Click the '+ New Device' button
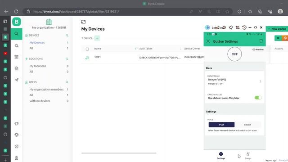The width and height of the screenshot is (288, 162). click(x=277, y=29)
